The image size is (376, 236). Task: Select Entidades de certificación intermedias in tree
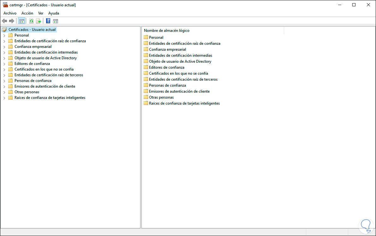pos(46,52)
